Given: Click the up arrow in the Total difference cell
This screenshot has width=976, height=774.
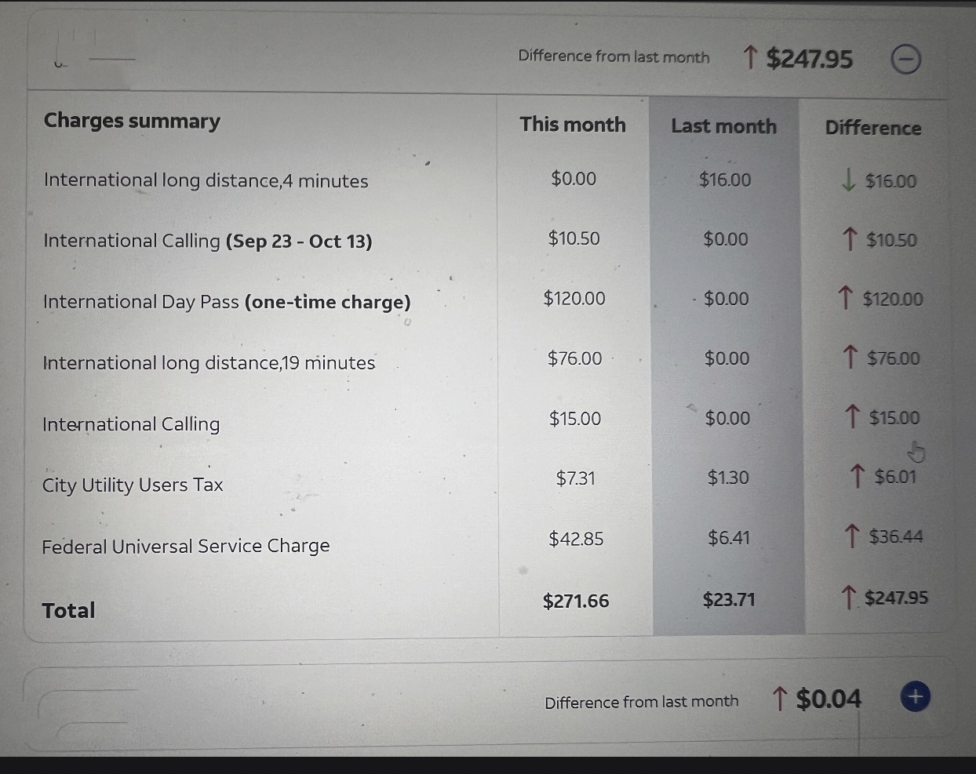Looking at the screenshot, I should point(848,598).
